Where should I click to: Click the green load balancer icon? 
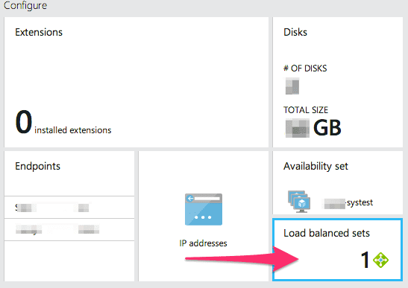(x=380, y=260)
